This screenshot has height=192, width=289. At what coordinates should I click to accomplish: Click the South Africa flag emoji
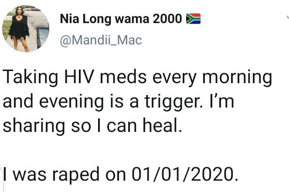click(x=193, y=19)
